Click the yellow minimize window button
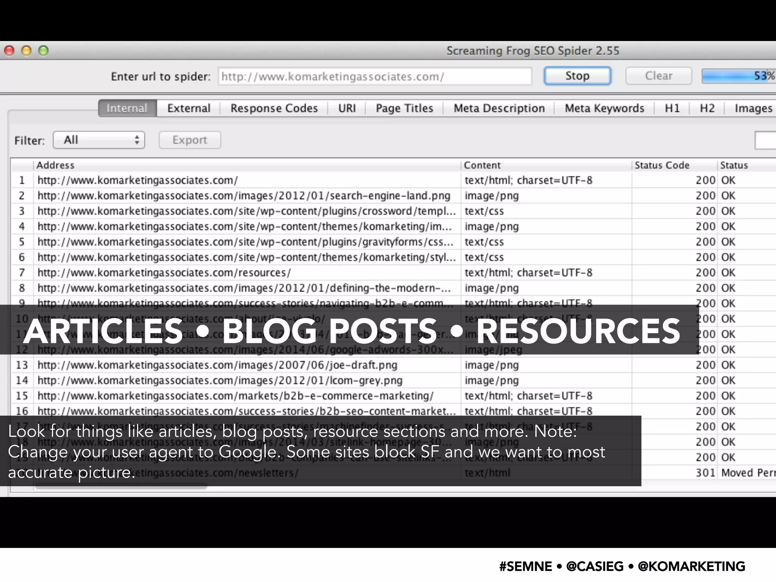The width and height of the screenshot is (776, 582). click(26, 50)
